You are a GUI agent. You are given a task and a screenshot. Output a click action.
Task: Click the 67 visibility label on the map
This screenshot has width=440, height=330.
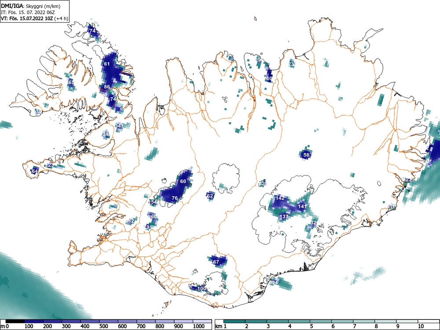[216, 262]
